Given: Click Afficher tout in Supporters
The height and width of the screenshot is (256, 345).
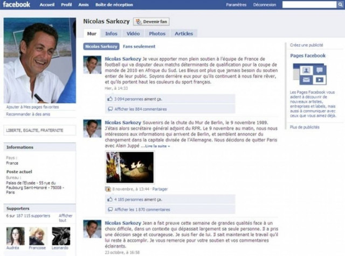Looking at the screenshot, I should (x=65, y=218).
